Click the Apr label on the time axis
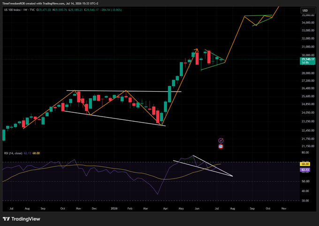Screen dimensions: 319x226 166,209
